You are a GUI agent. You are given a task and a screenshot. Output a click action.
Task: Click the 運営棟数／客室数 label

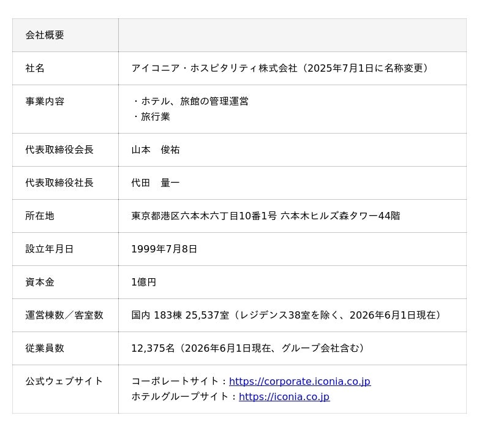(64, 315)
